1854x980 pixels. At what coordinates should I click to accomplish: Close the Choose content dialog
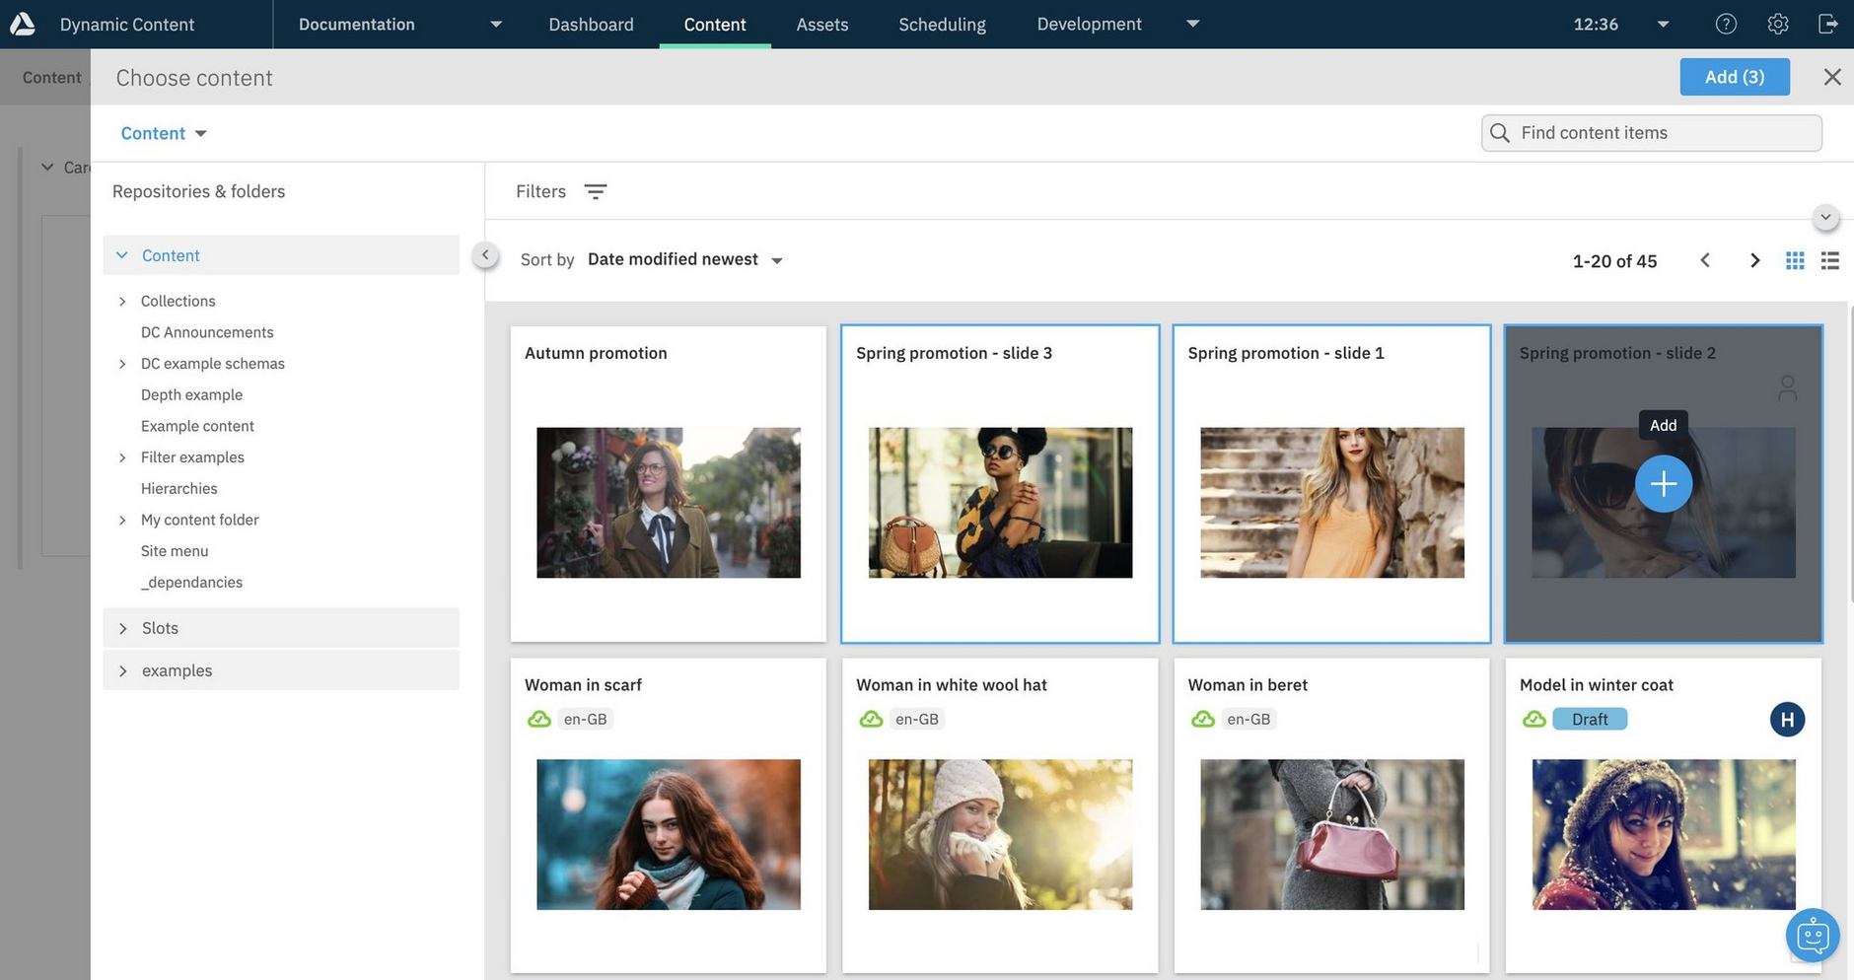pyautogui.click(x=1832, y=77)
